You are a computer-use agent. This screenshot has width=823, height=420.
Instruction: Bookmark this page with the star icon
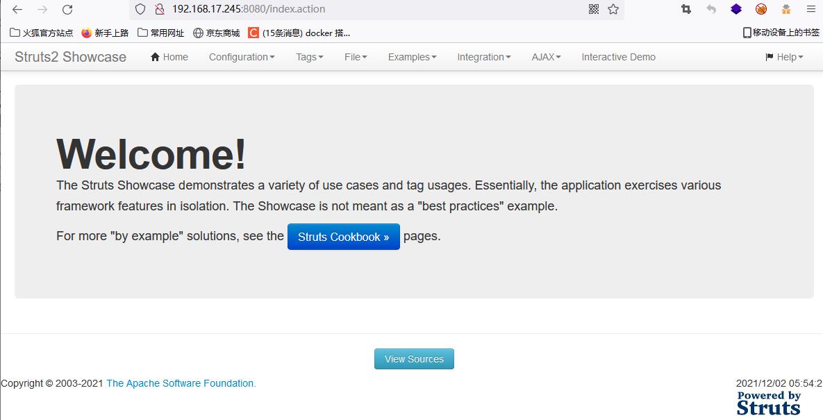(x=613, y=9)
